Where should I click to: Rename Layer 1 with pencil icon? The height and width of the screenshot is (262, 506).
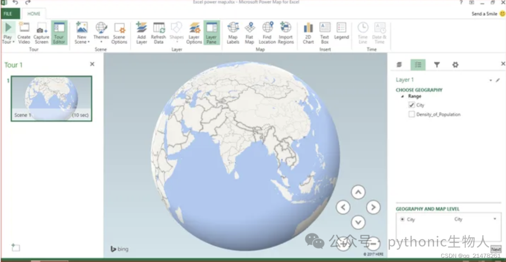(x=498, y=80)
